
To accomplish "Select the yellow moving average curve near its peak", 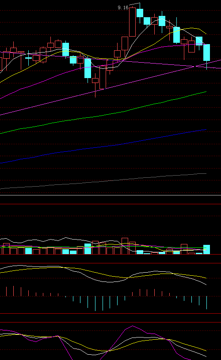I will pyautogui.click(x=192, y=28).
